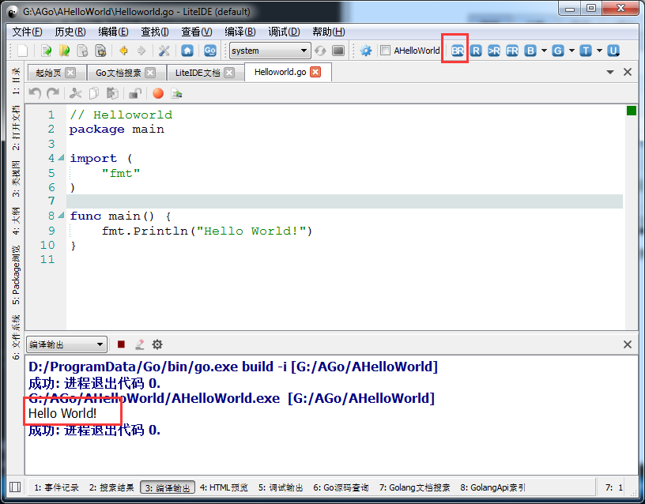The width and height of the screenshot is (645, 504).
Task: Switch to the 起始页 tab
Action: tap(48, 73)
